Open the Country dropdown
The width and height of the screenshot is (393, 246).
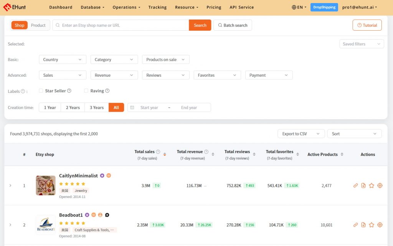(x=63, y=59)
